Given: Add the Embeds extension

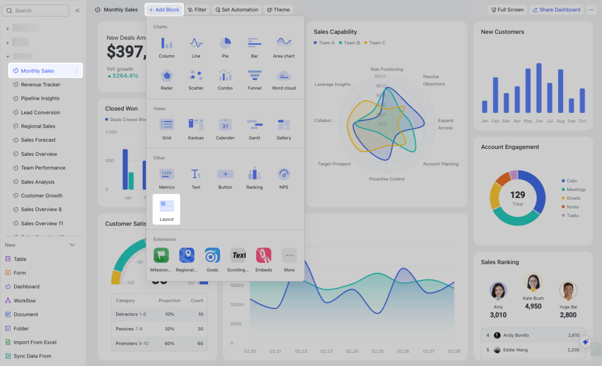Looking at the screenshot, I should pos(263,260).
